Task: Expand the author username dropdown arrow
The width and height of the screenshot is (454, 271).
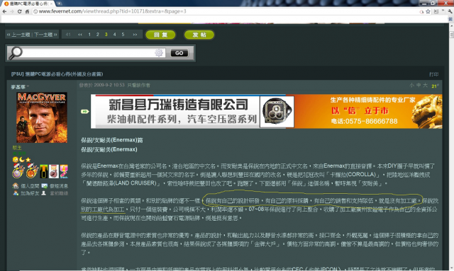Action: (x=28, y=86)
